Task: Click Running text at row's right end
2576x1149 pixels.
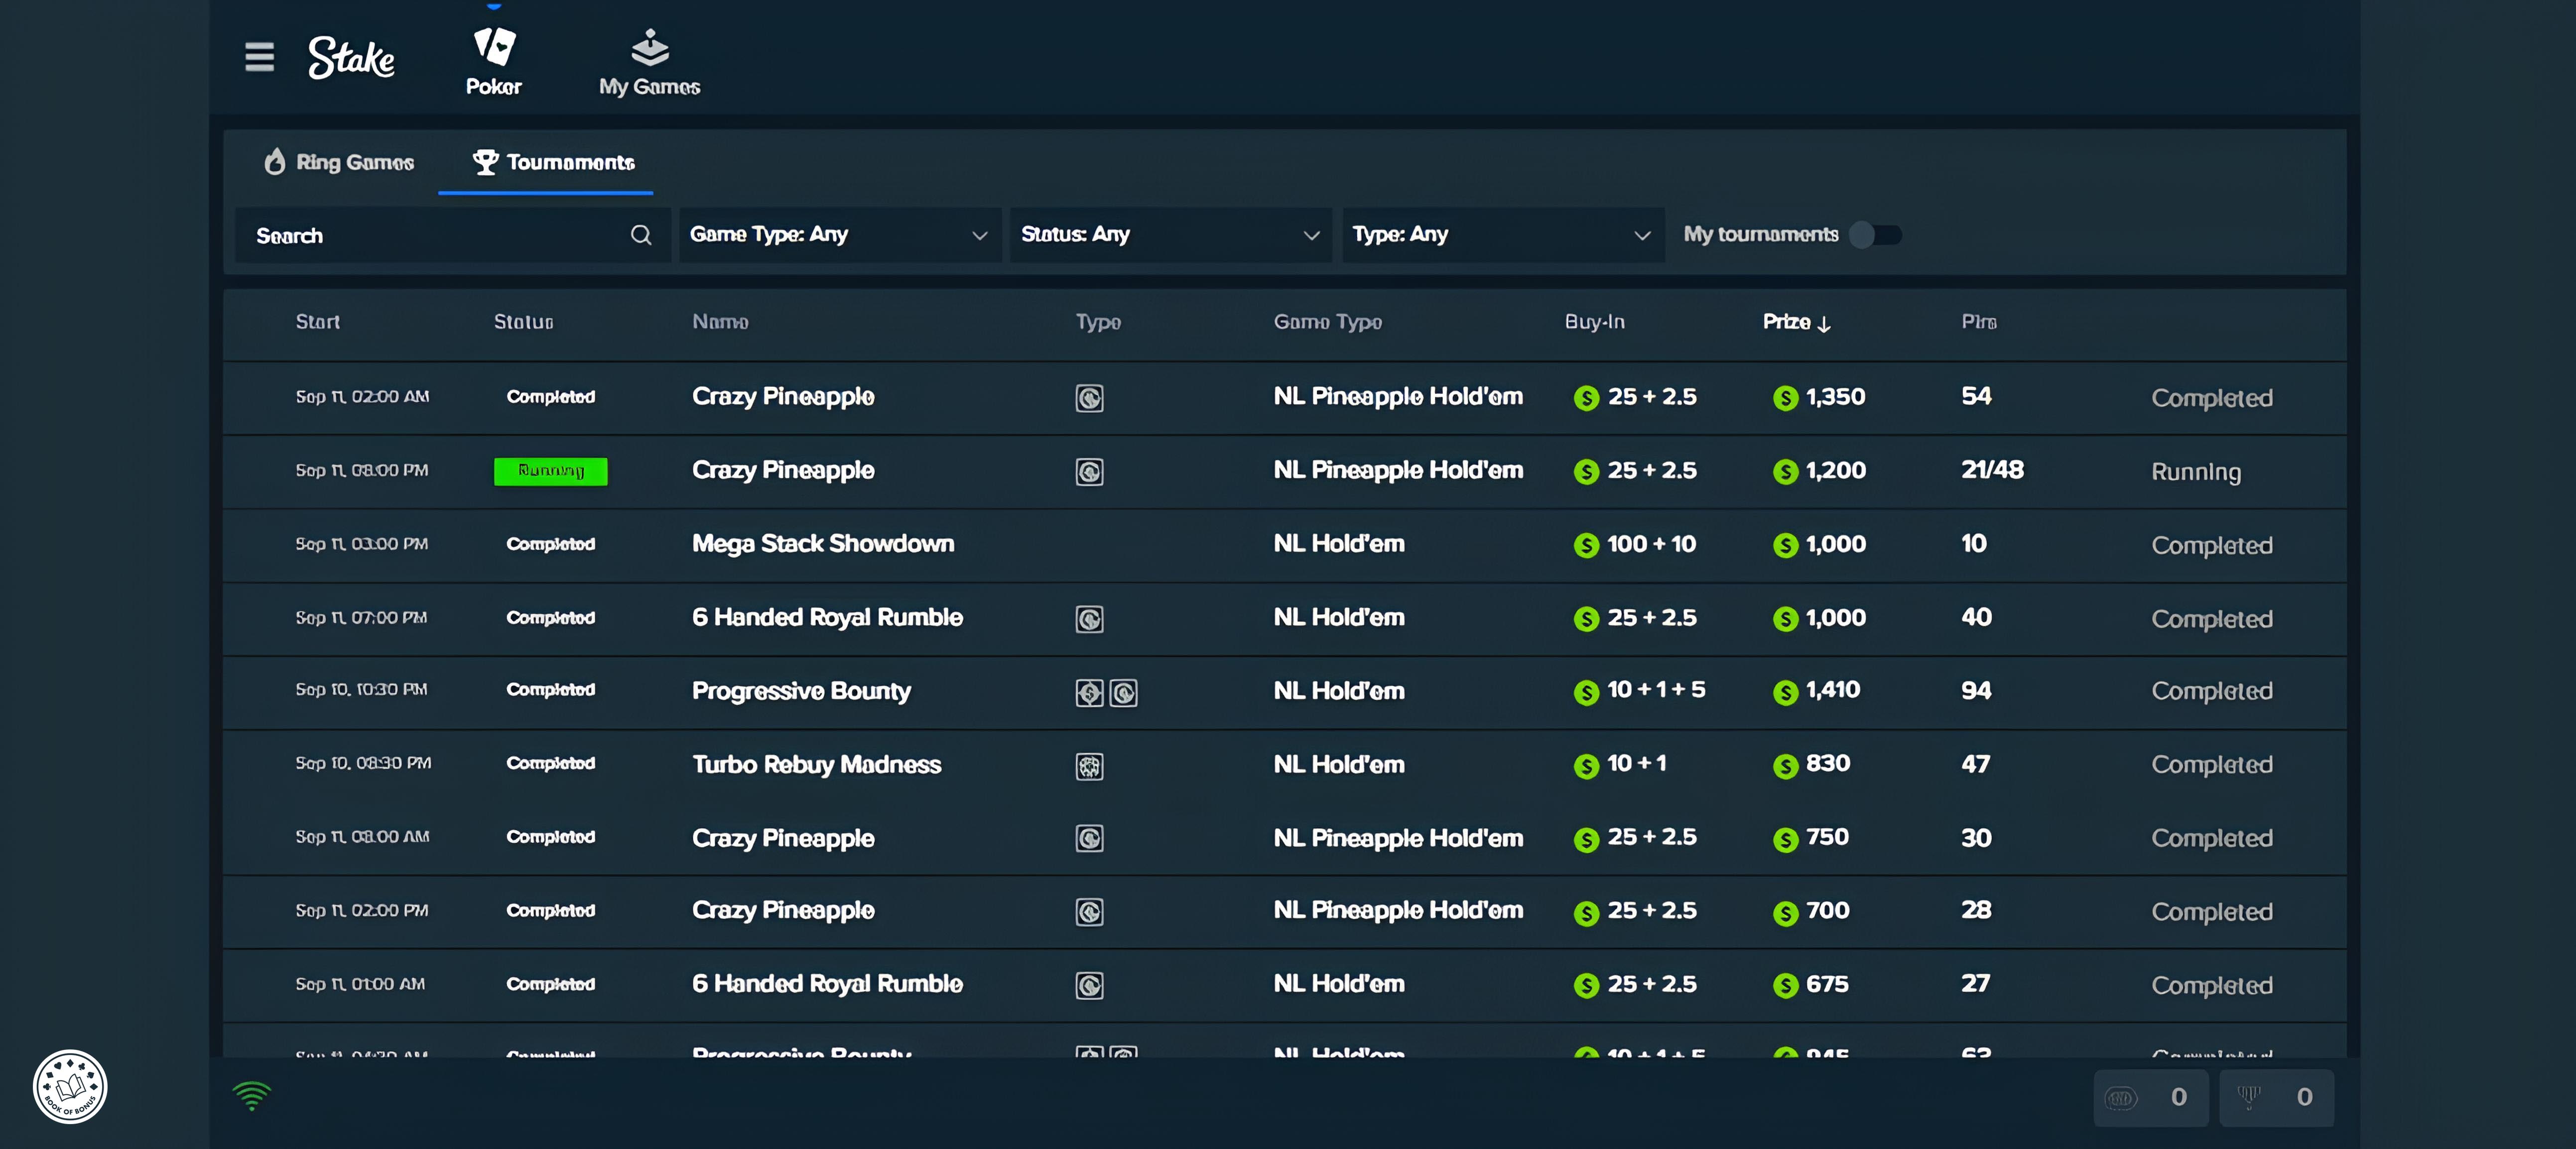Action: click(2196, 471)
